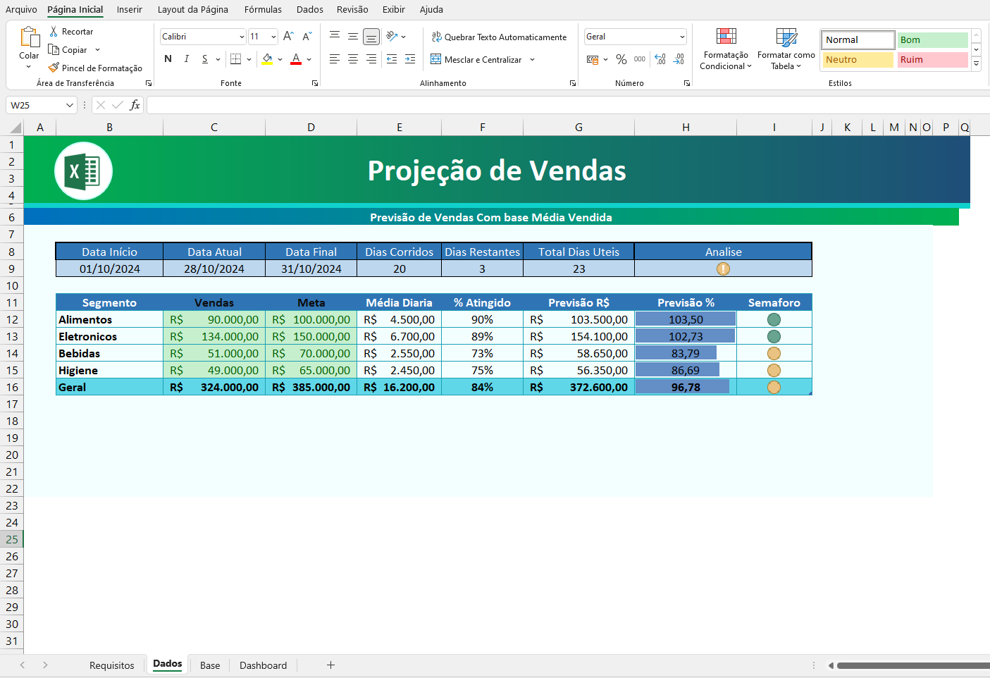Image resolution: width=990 pixels, height=678 pixels.
Task: Toggle Quebrar Texto Automaticamente
Action: pos(499,37)
